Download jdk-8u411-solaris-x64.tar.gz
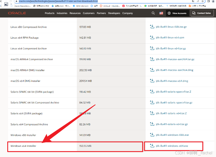 pos(172,124)
